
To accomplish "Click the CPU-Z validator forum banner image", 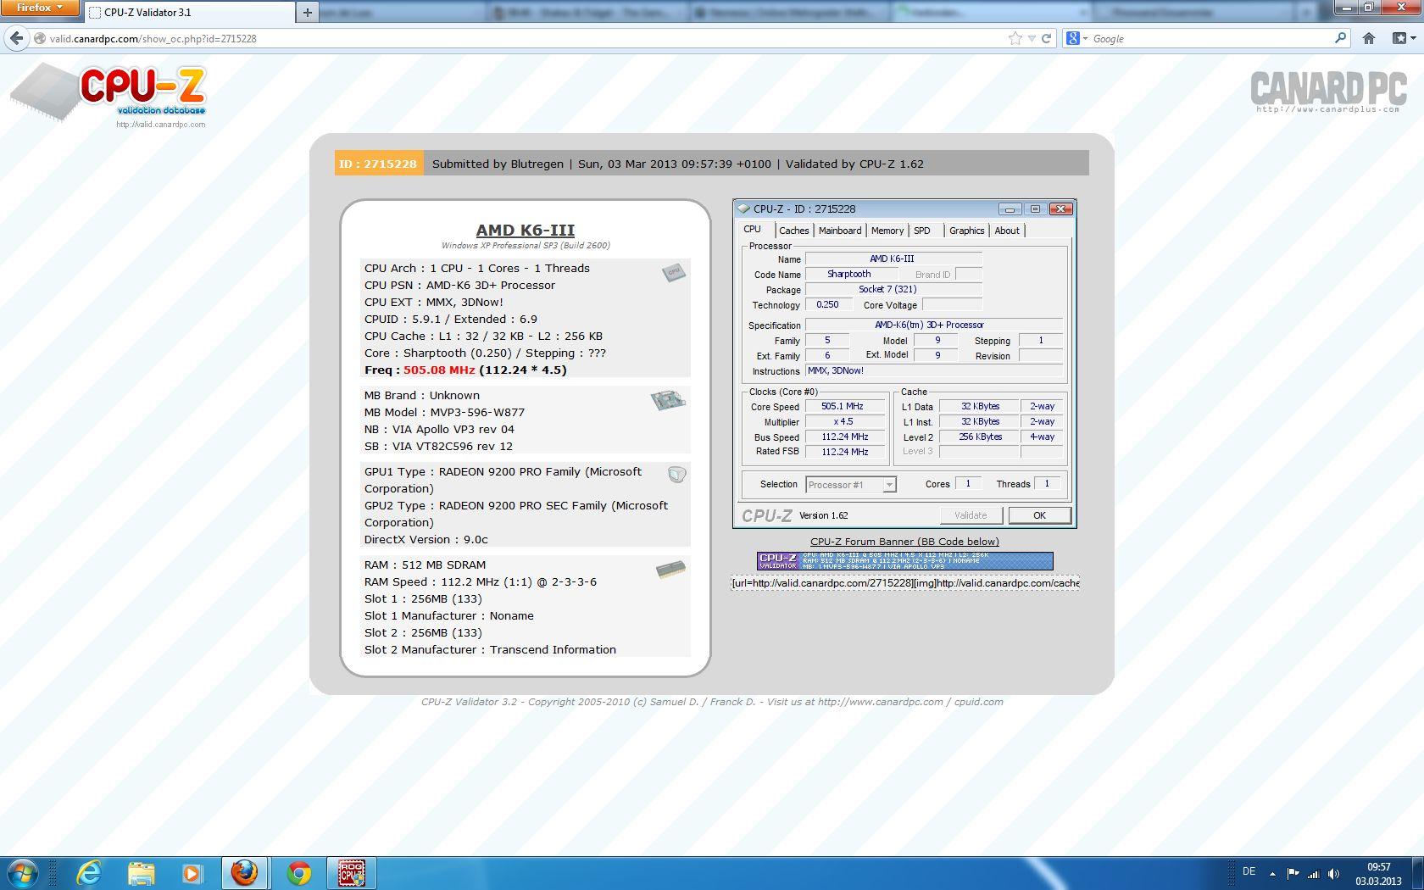I will point(904,561).
